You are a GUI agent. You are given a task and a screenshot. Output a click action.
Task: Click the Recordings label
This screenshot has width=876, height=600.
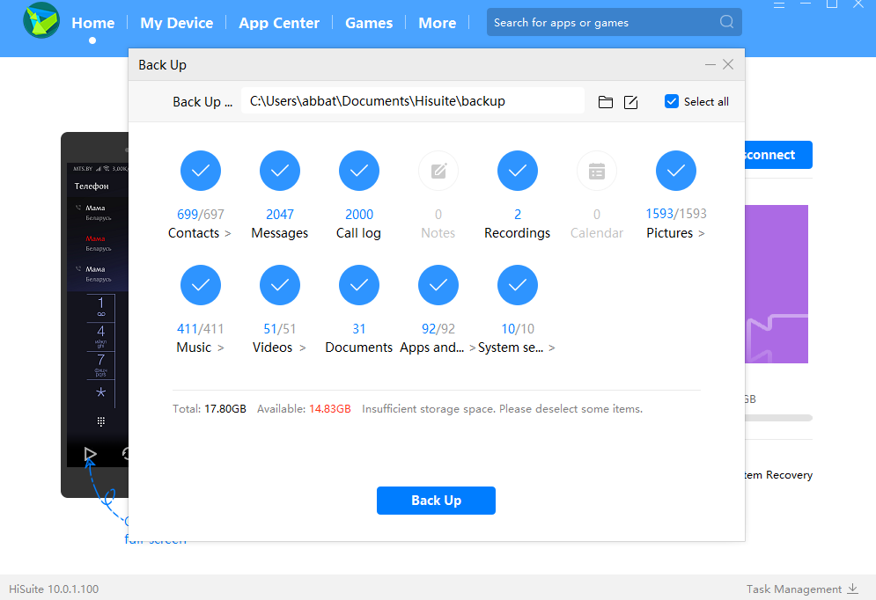tap(518, 233)
